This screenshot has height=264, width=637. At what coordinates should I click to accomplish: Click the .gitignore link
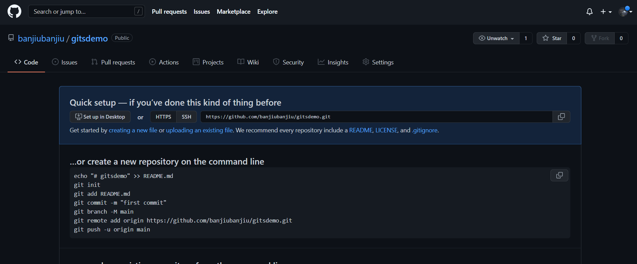click(x=425, y=130)
